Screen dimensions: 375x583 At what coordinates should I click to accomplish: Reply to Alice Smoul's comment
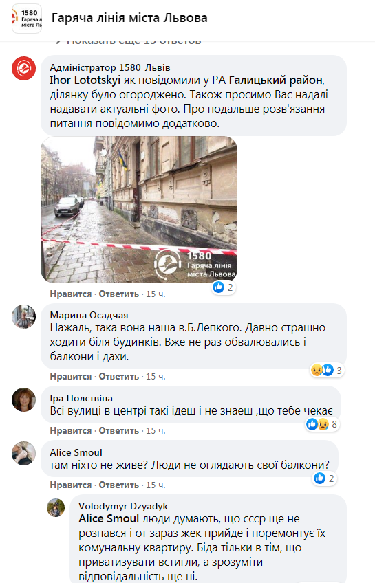[118, 485]
